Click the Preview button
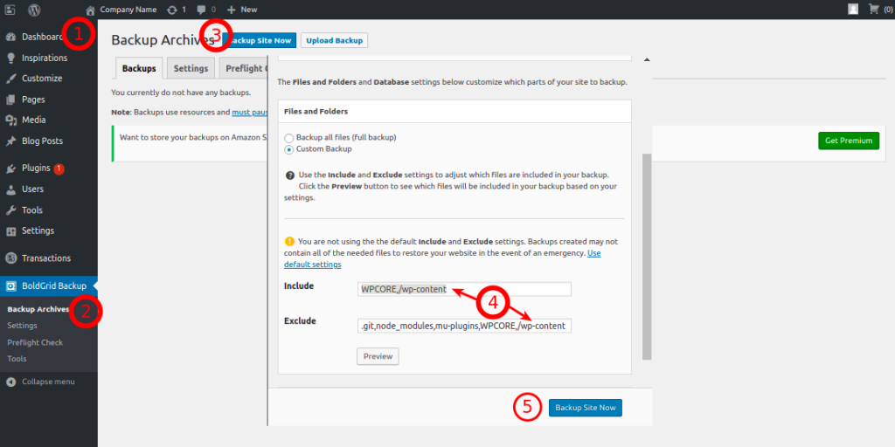Image resolution: width=895 pixels, height=447 pixels. pos(378,356)
